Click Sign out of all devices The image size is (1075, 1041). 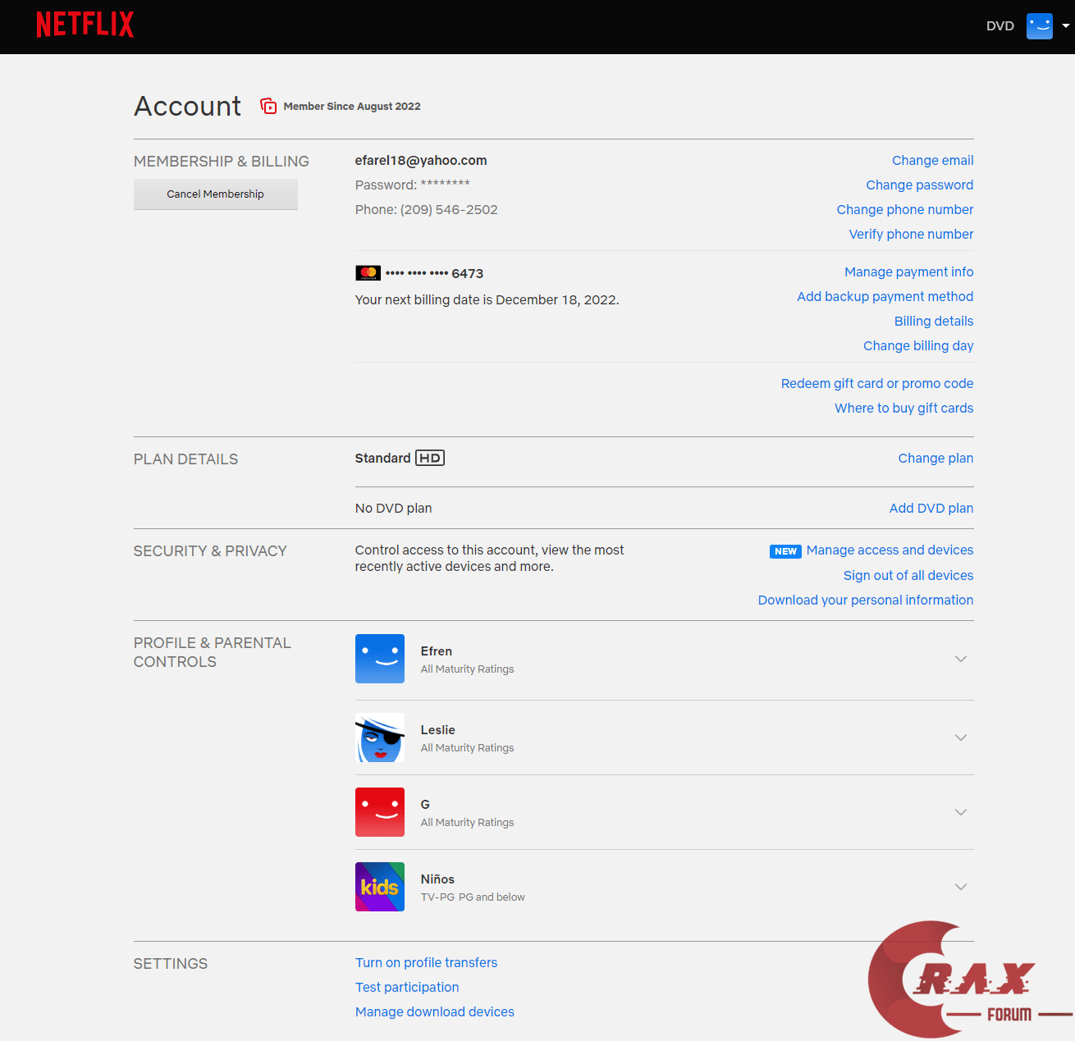pos(908,576)
